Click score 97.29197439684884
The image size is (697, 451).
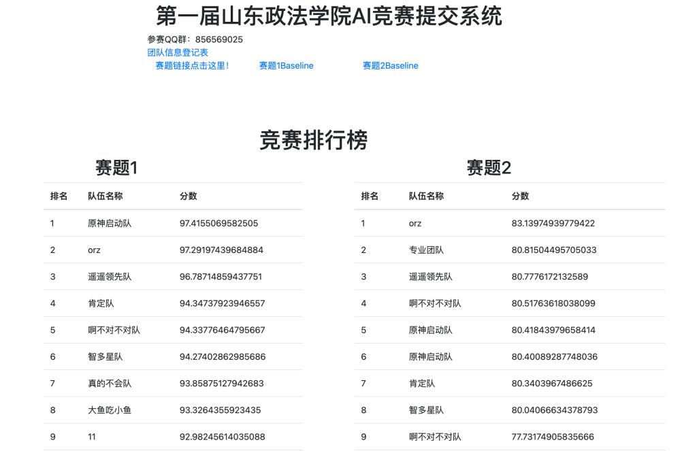click(221, 250)
